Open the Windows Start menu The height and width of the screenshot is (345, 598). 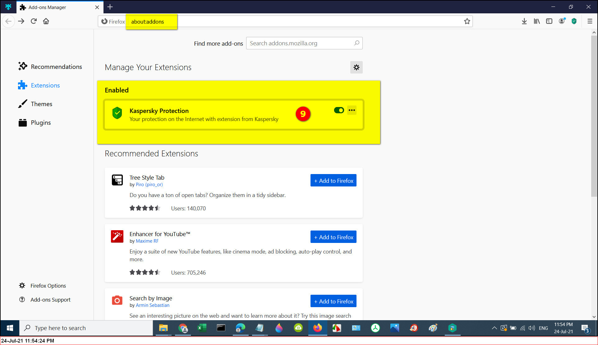[x=10, y=328]
